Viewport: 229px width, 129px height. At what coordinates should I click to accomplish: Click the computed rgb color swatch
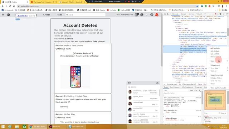click(x=206, y=118)
